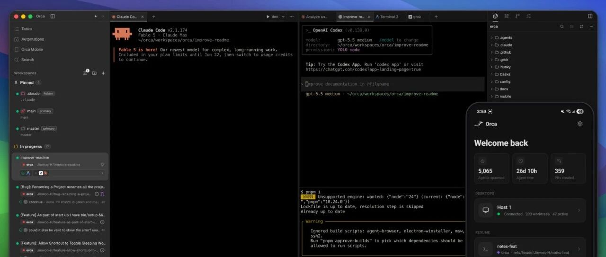Screen dimensions: 606x257
Task: Collapse the Pinned section
Action: [x=27, y=82]
